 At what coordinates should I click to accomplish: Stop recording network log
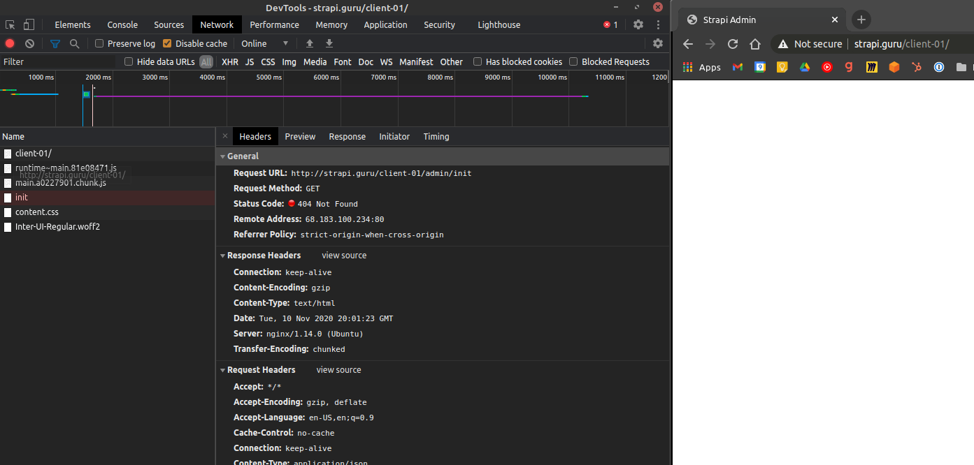(8, 43)
